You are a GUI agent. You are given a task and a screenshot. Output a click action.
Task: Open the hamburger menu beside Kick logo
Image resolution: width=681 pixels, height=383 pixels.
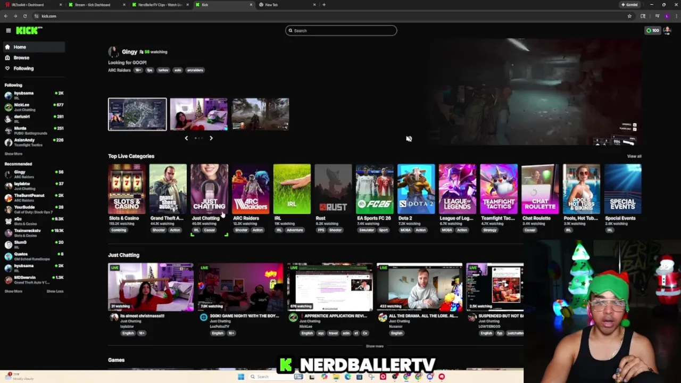coord(8,31)
